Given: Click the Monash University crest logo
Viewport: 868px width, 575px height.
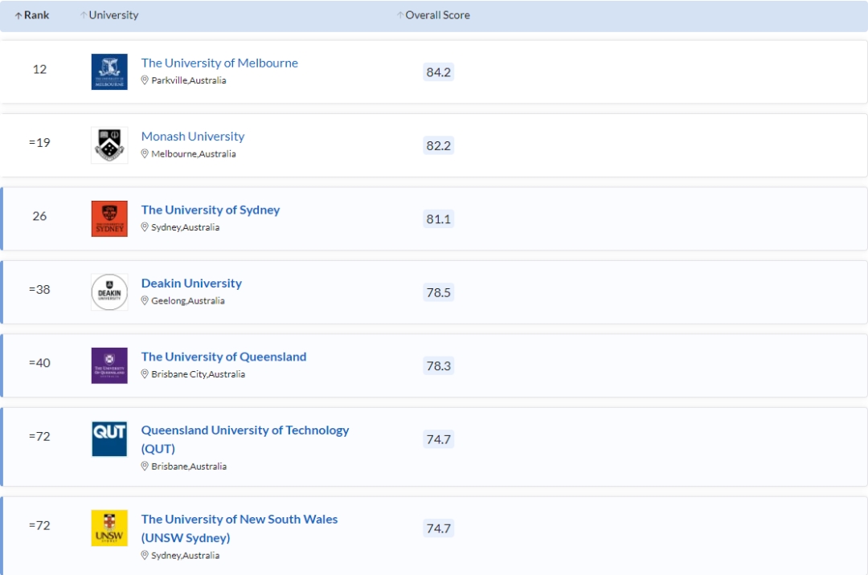Looking at the screenshot, I should (x=109, y=145).
